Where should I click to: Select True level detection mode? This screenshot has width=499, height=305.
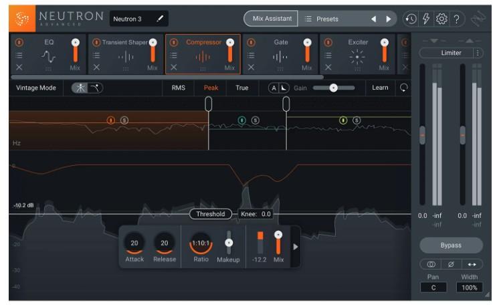(242, 88)
